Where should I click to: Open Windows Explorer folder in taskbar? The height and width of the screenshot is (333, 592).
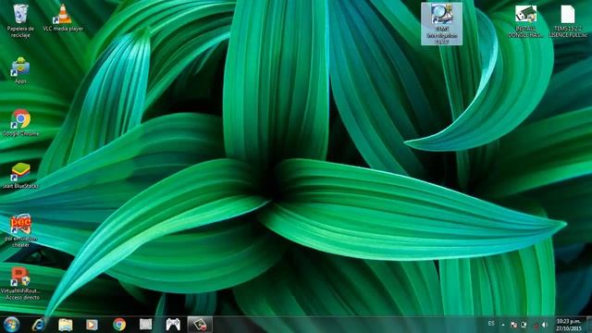click(x=66, y=325)
